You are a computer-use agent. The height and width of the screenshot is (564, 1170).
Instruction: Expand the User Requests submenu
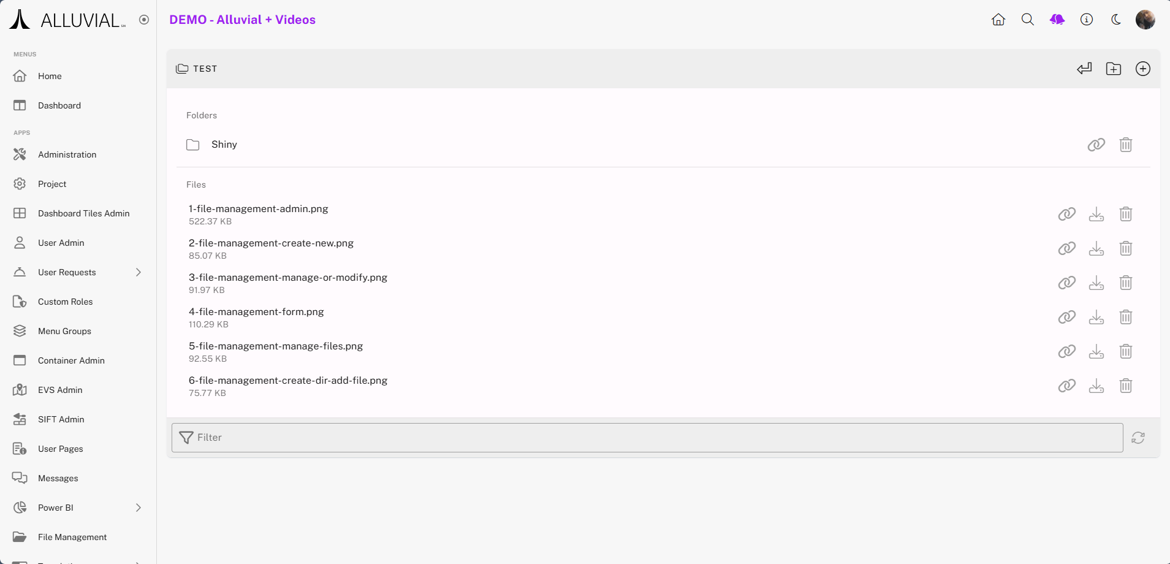(139, 272)
